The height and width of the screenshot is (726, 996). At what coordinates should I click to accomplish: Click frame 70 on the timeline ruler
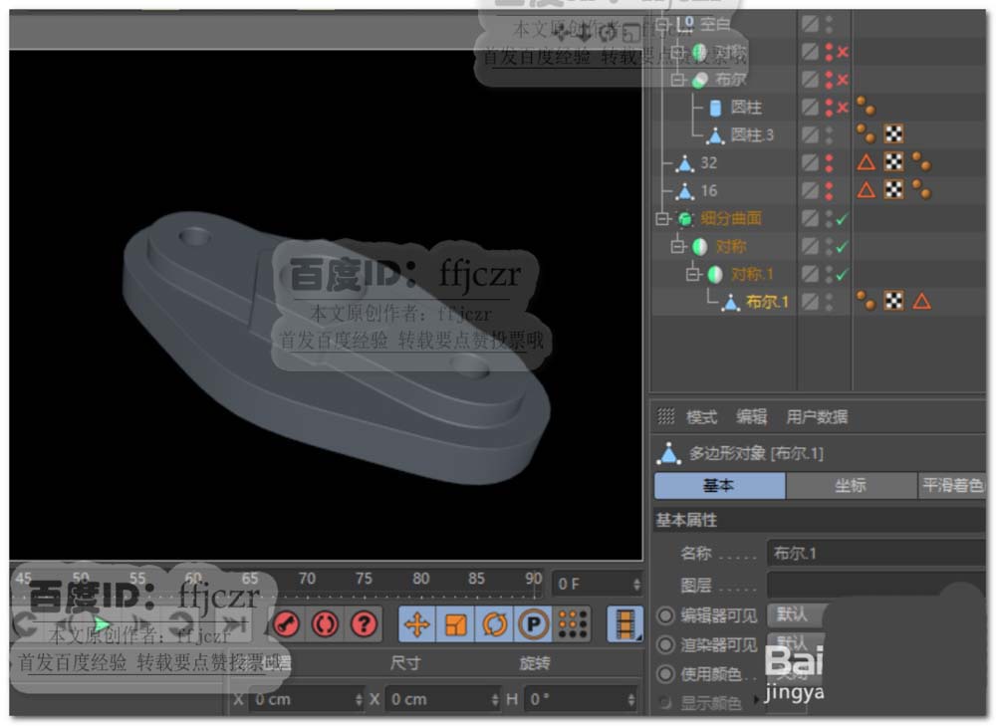307,579
